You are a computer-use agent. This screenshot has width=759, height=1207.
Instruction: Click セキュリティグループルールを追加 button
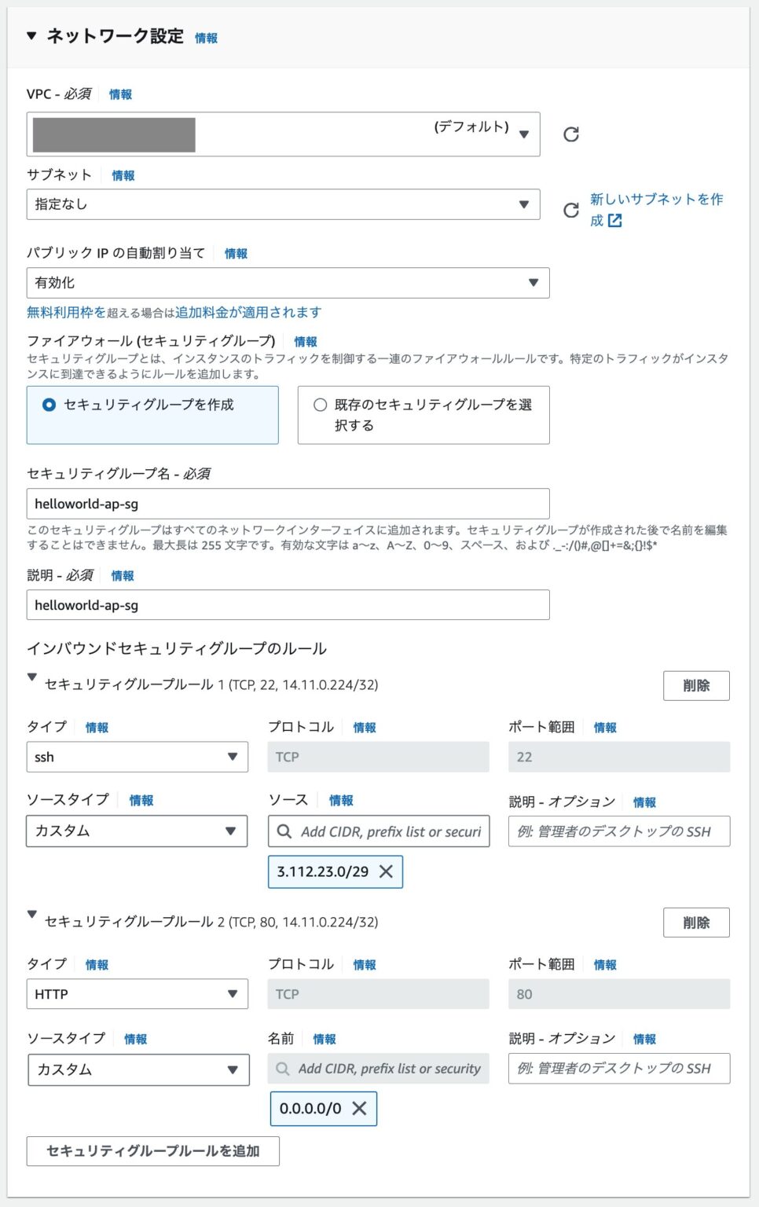pyautogui.click(x=152, y=1151)
